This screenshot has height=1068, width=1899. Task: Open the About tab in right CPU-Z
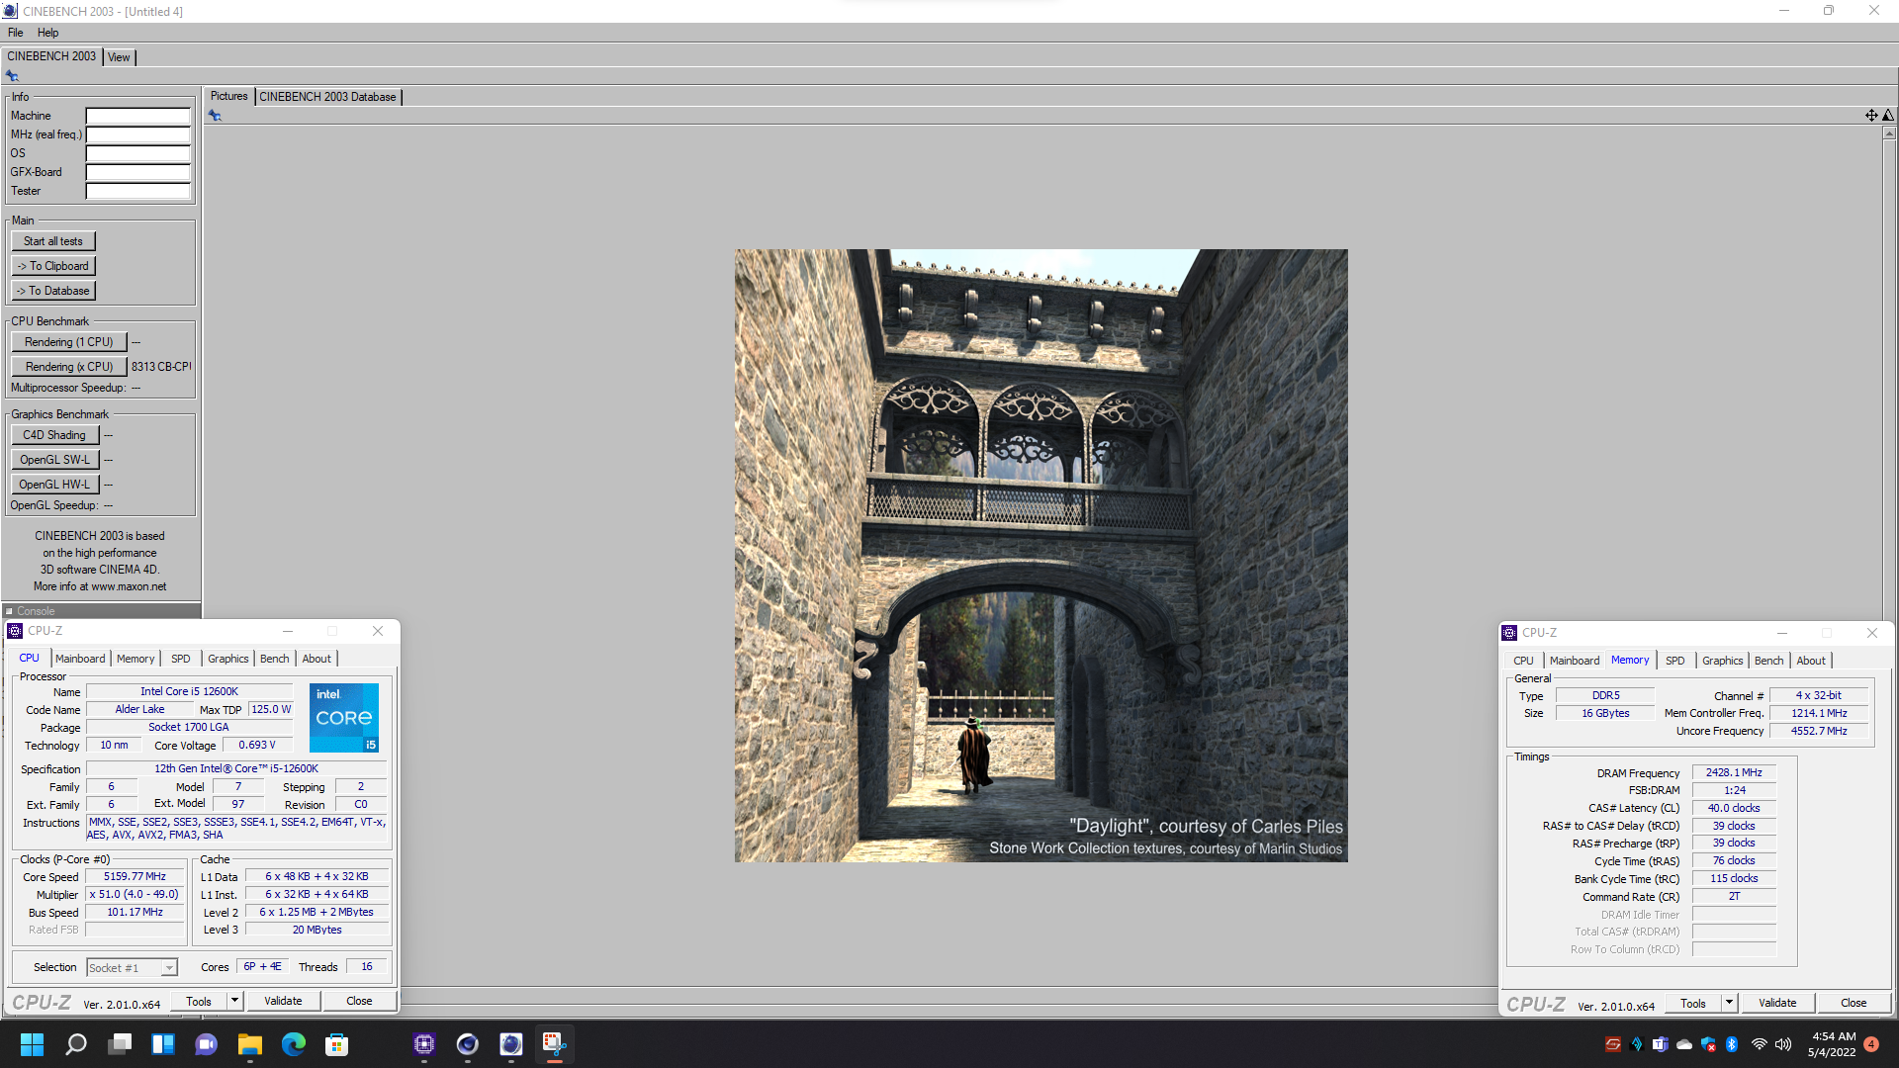pyautogui.click(x=1811, y=661)
